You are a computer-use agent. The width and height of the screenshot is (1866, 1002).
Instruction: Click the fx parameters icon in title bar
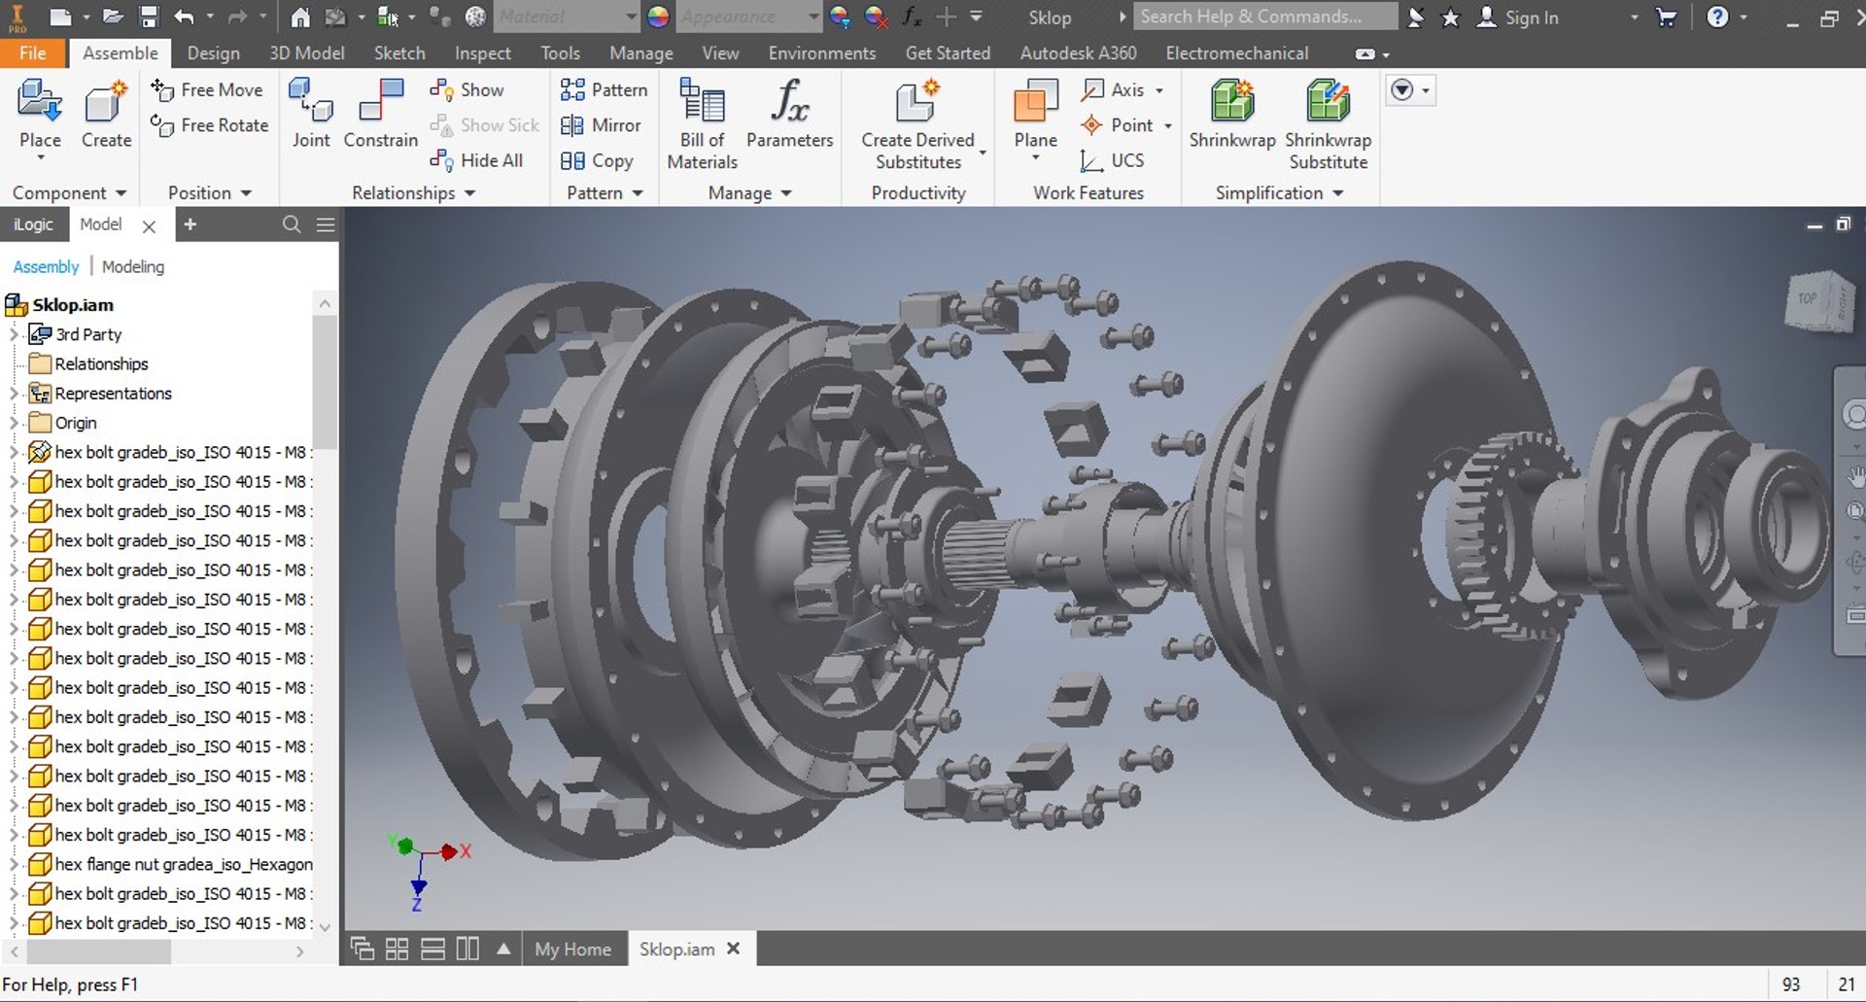[911, 17]
